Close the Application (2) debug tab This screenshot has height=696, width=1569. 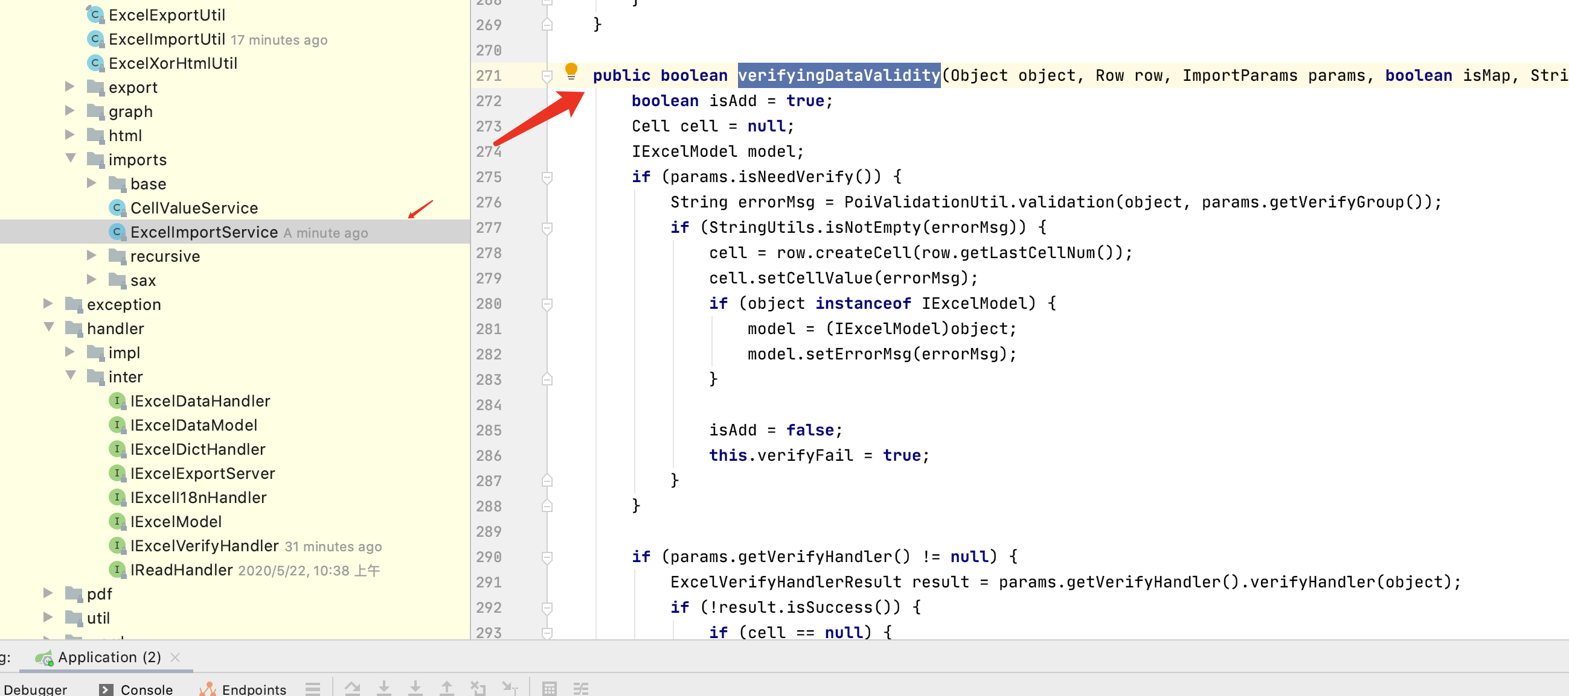(175, 657)
